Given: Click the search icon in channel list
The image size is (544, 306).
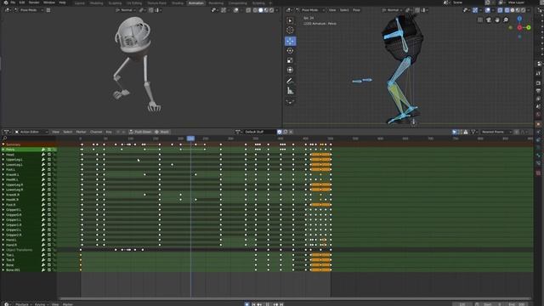Looking at the screenshot, I should 4,139.
